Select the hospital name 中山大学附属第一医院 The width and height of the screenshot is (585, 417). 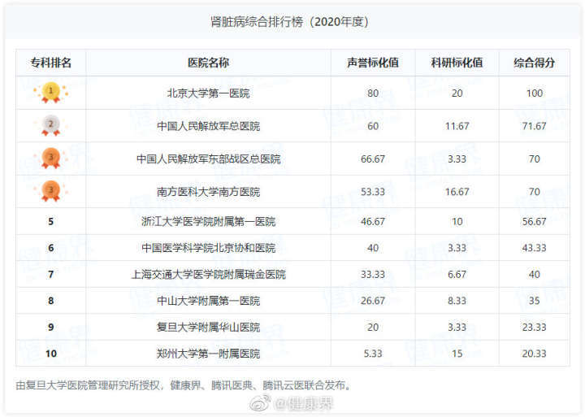pyautogui.click(x=208, y=301)
